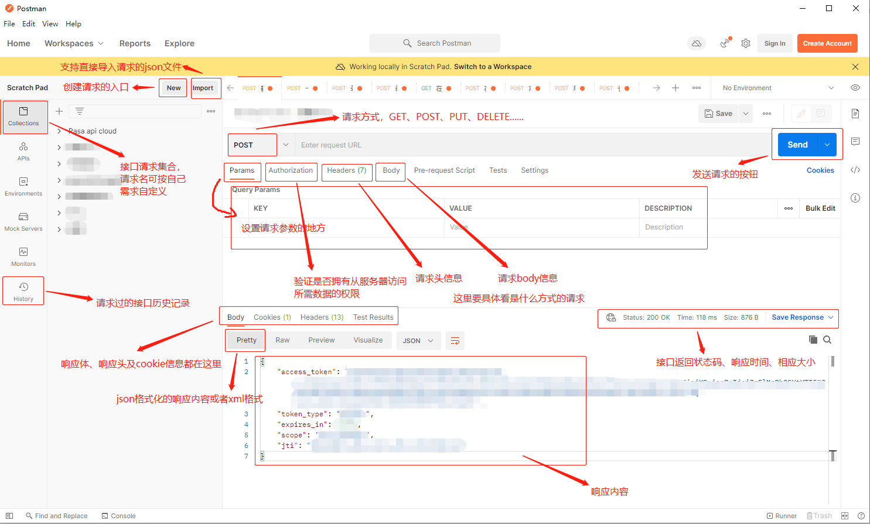Click the two-pane view icon in status bar
Viewport: 870px width, 524px height.
[x=845, y=516]
